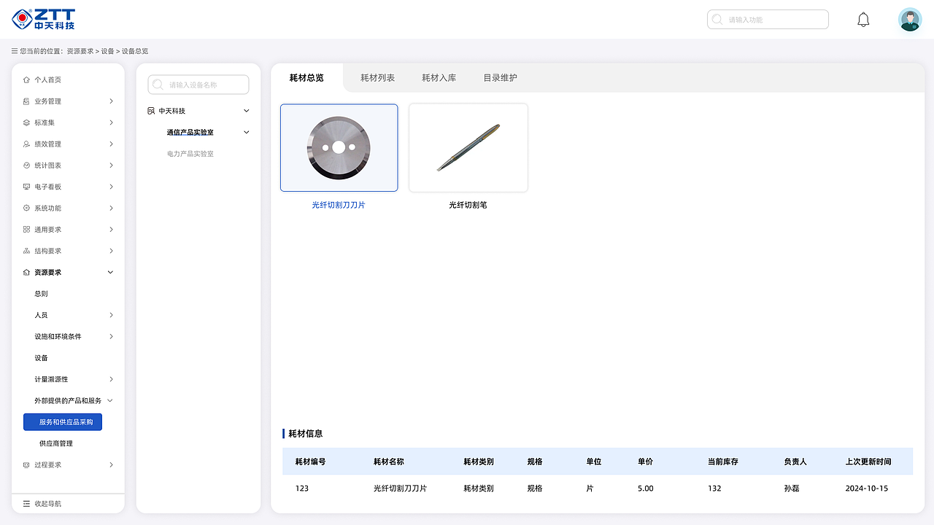Click the 个人首页 home icon in the sidebar
Image resolution: width=934 pixels, height=525 pixels.
(x=27, y=79)
